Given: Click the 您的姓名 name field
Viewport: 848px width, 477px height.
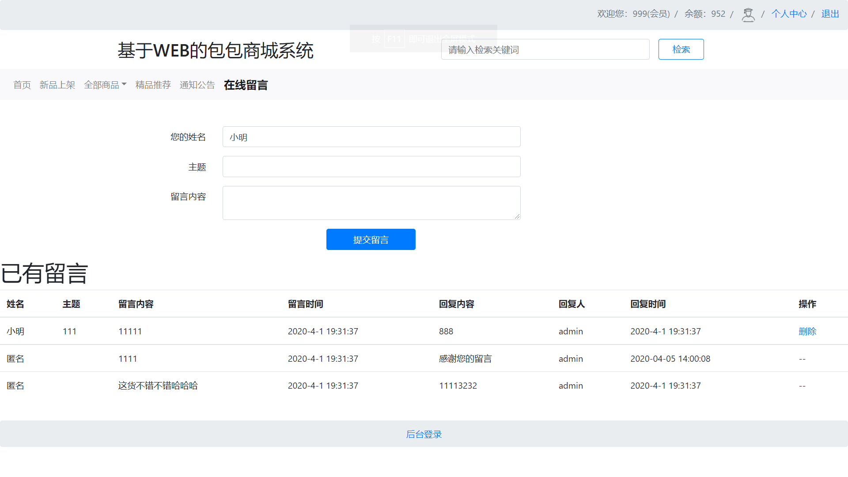Looking at the screenshot, I should pos(371,137).
